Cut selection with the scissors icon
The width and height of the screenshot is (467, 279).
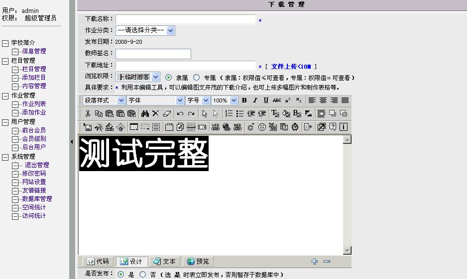(88, 113)
